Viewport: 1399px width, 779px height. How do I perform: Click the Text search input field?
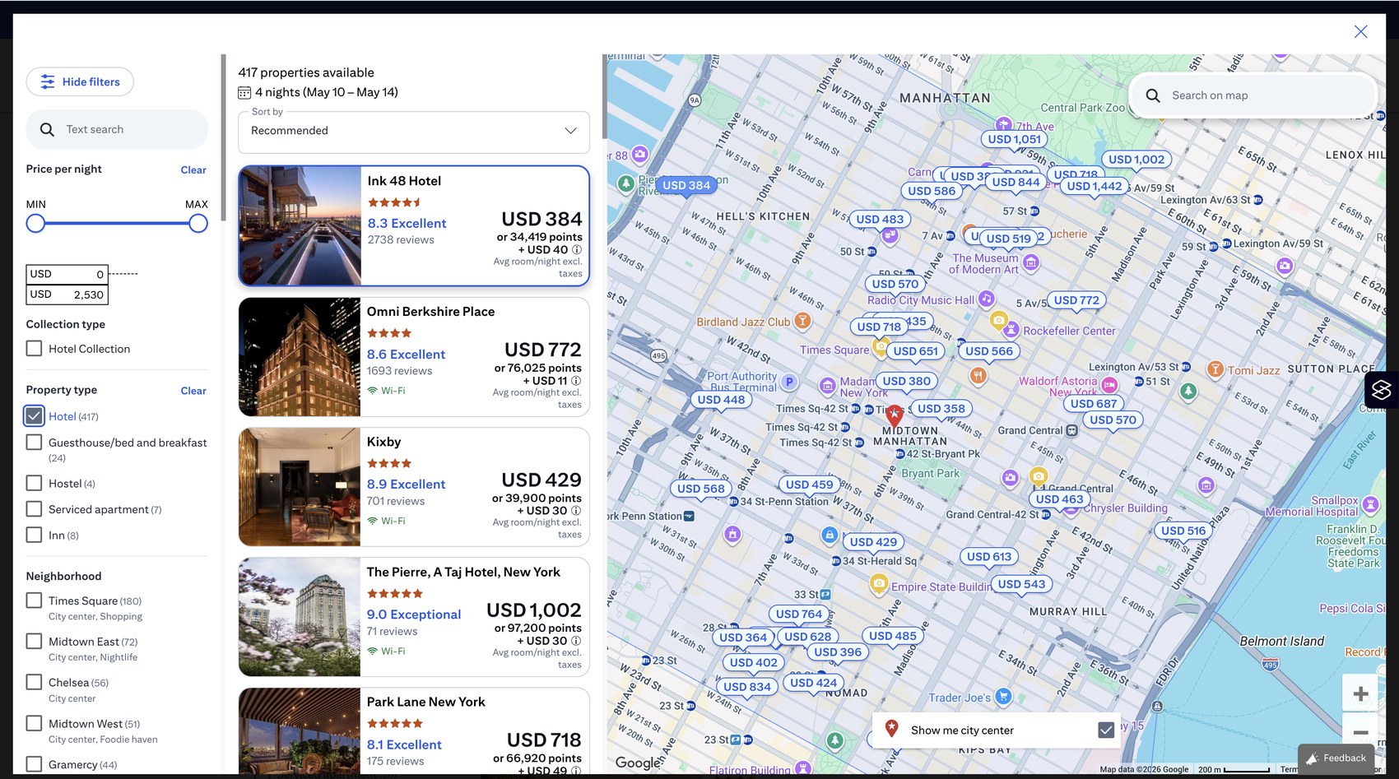click(117, 129)
